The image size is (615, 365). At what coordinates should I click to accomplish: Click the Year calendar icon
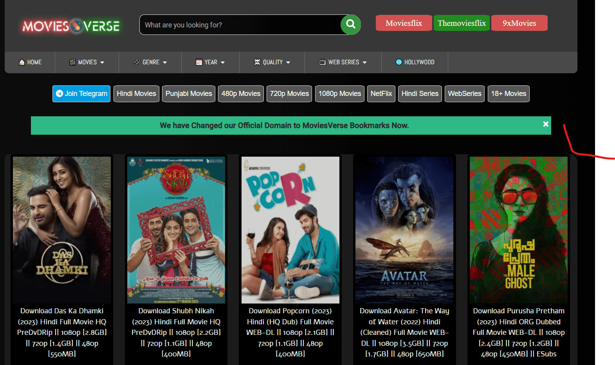[x=199, y=62]
